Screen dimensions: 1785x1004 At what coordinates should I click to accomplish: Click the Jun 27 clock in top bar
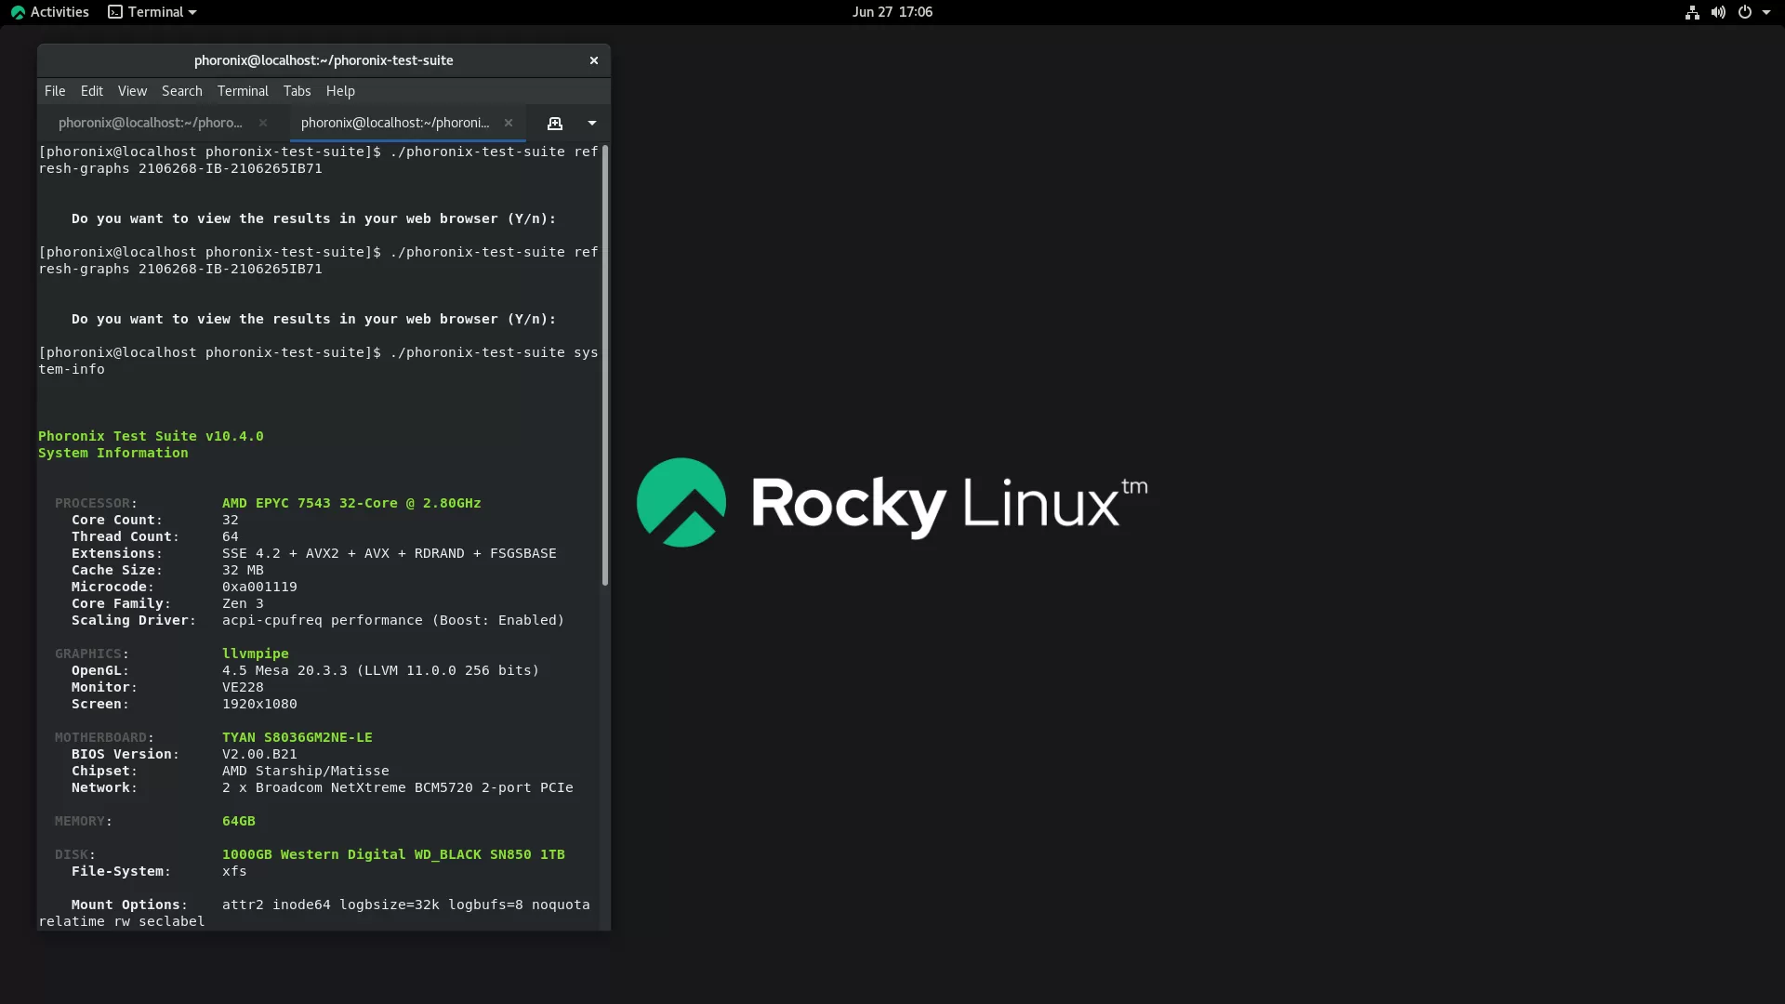892,12
